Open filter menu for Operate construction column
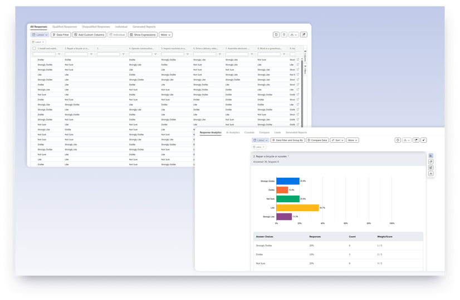 155,54
